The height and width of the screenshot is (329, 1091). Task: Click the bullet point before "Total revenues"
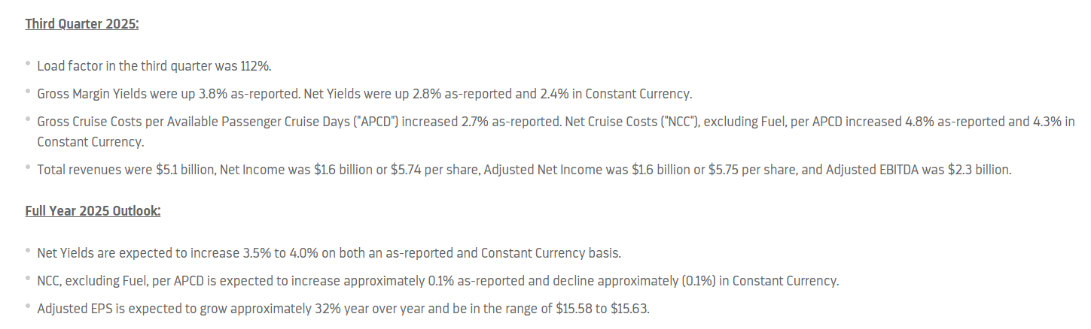click(x=28, y=169)
